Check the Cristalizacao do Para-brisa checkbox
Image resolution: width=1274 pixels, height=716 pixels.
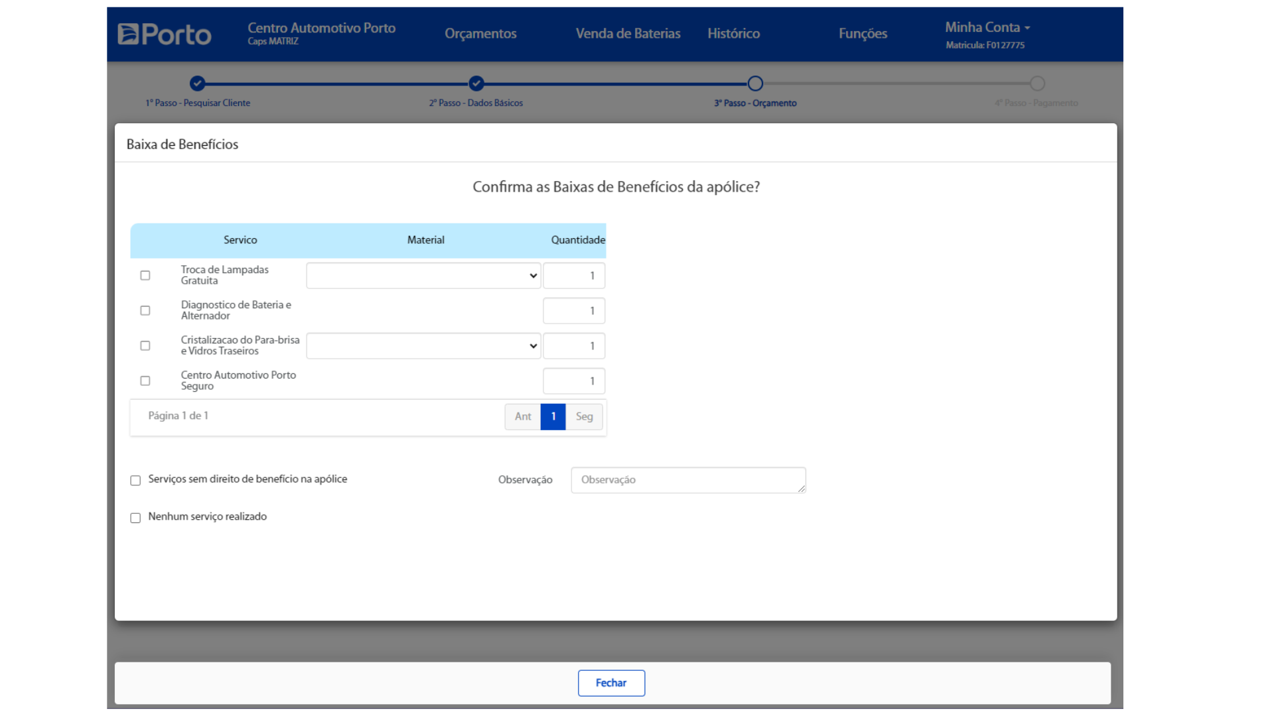tap(145, 345)
